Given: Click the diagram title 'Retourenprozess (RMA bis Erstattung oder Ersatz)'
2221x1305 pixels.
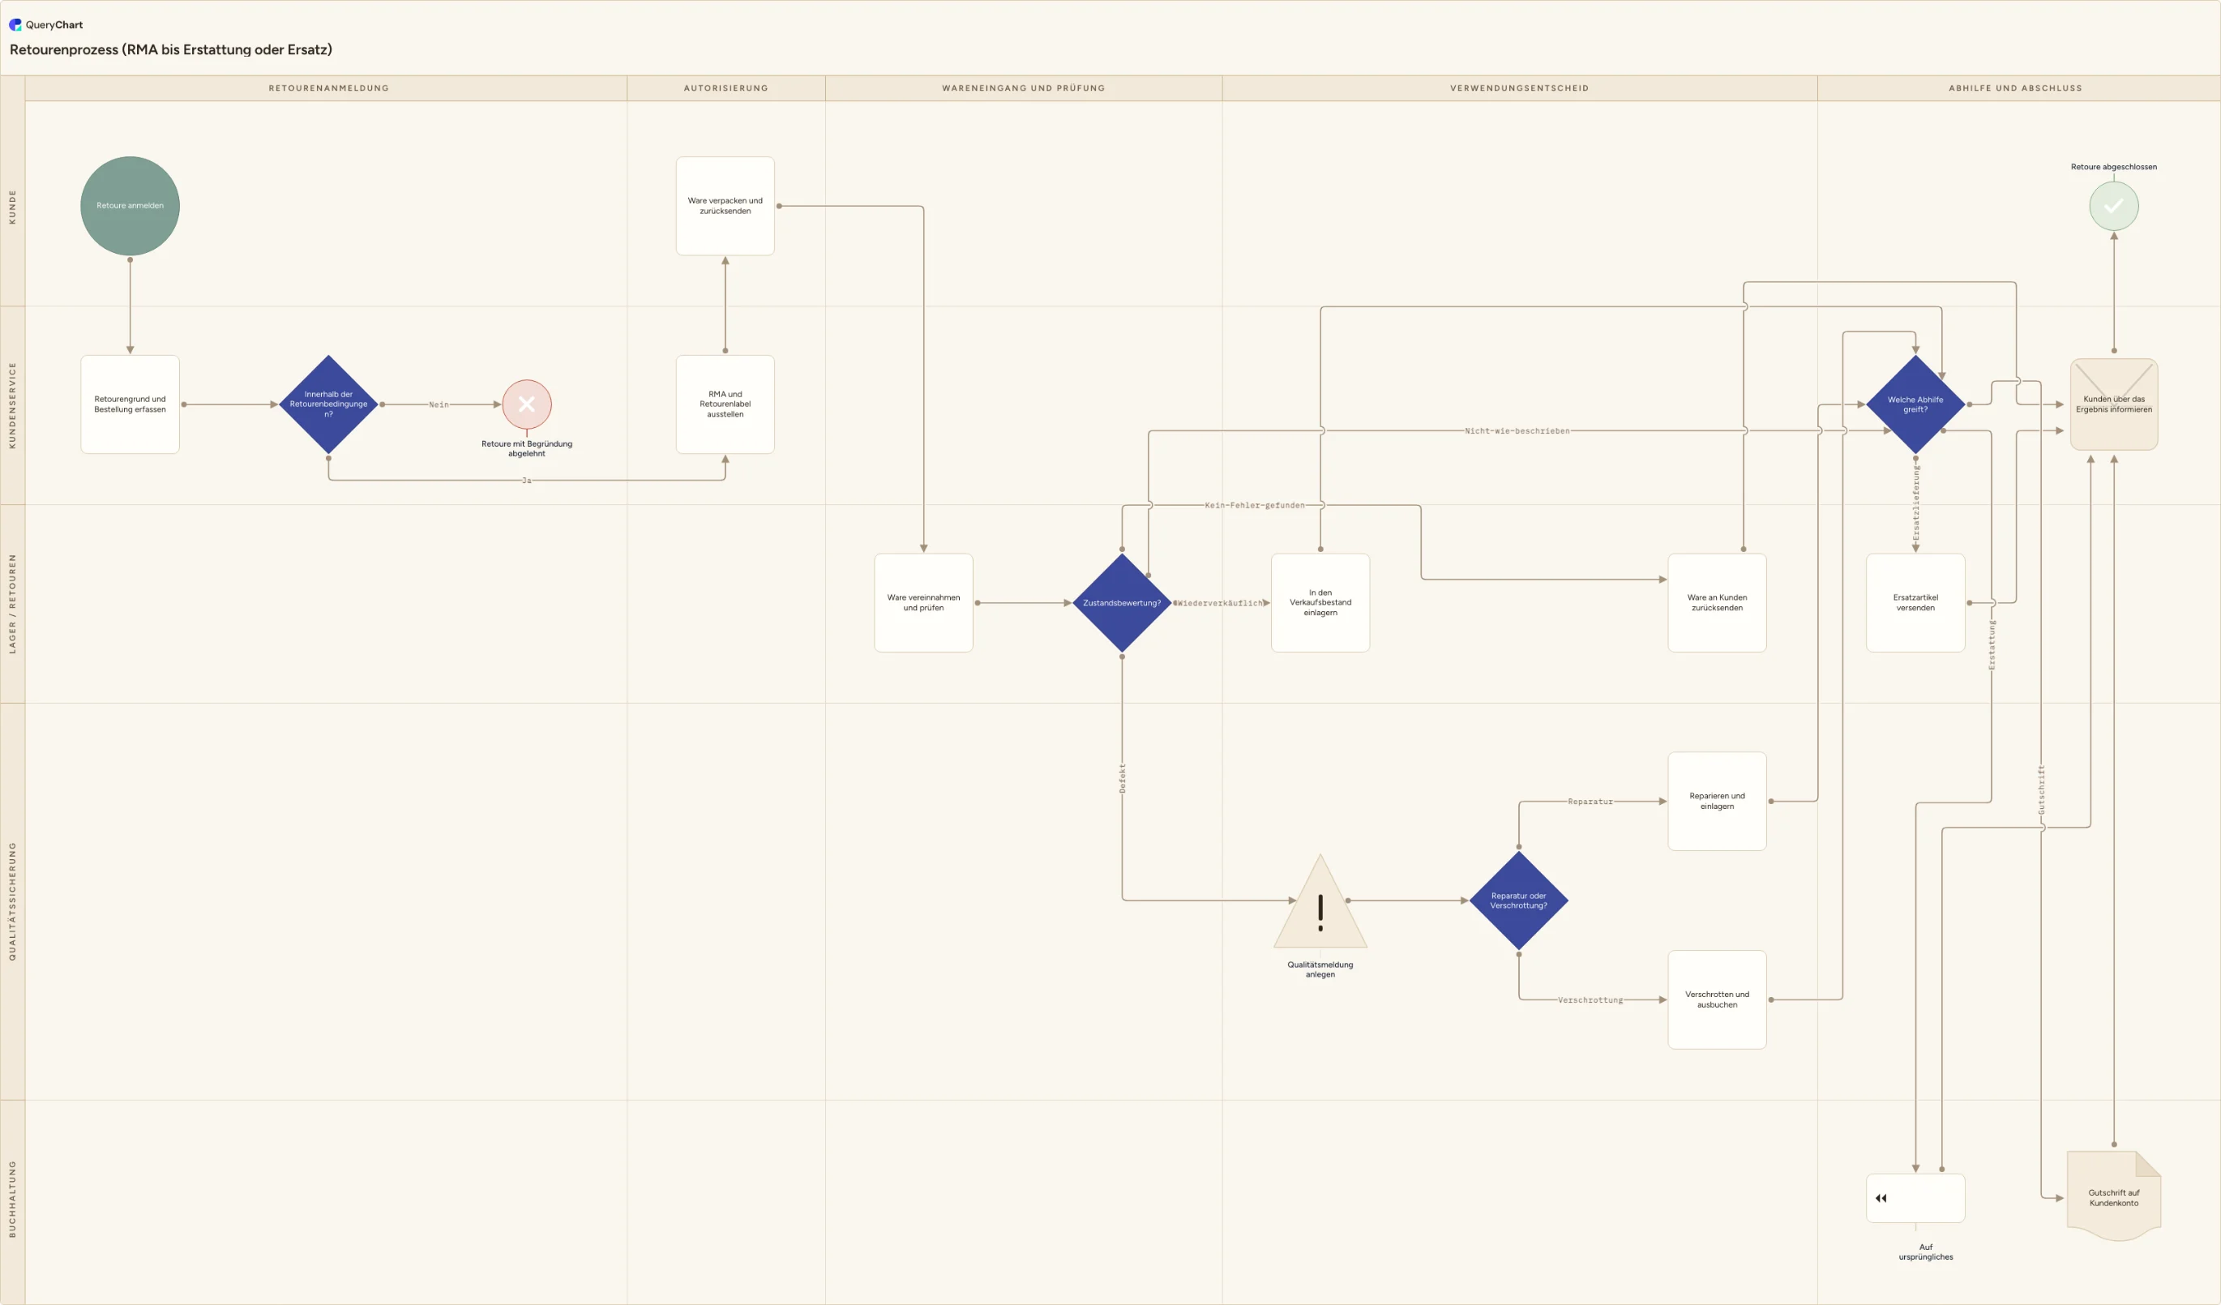Looking at the screenshot, I should 171,50.
